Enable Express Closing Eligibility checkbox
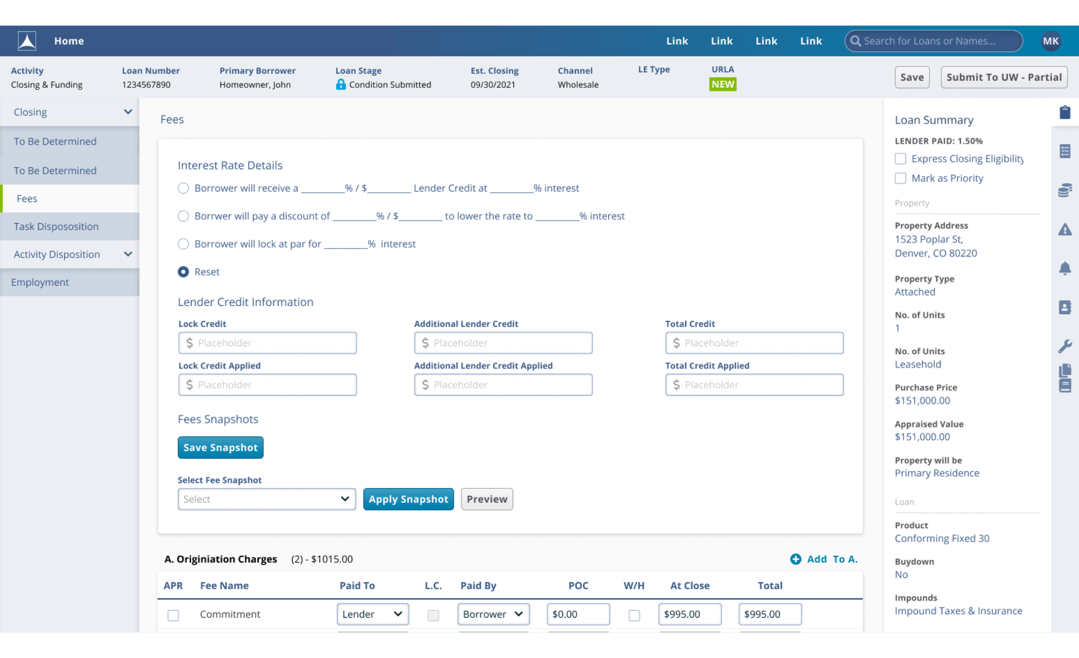1079x658 pixels. (x=900, y=158)
